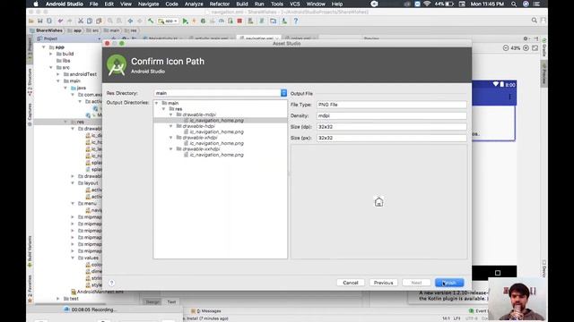This screenshot has height=322, width=574.
Task: Open Spotlight search in the menu bar
Action: click(x=514, y=4)
